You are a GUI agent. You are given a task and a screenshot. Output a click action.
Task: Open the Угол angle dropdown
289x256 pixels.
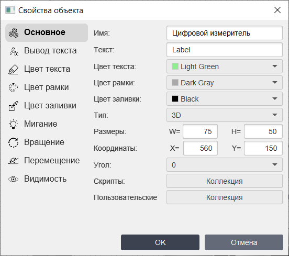coord(225,164)
